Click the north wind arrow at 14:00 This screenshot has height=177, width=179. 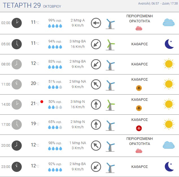pyautogui.click(x=96, y=105)
